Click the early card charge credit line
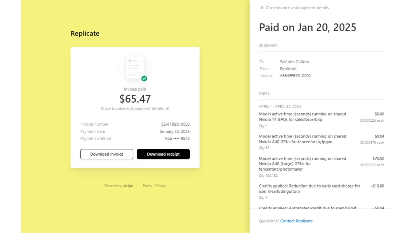 [x=309, y=189]
